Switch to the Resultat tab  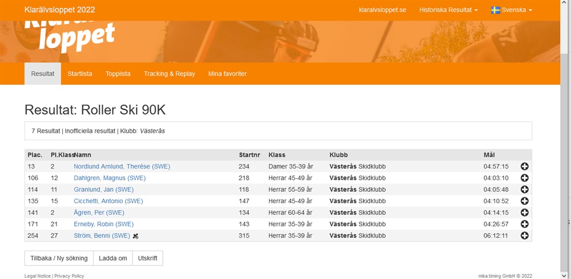pos(43,74)
